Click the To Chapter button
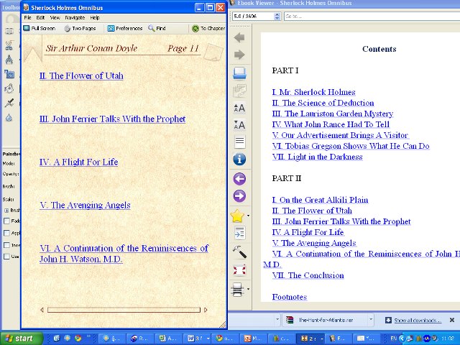The height and width of the screenshot is (345, 460). pyautogui.click(x=208, y=28)
